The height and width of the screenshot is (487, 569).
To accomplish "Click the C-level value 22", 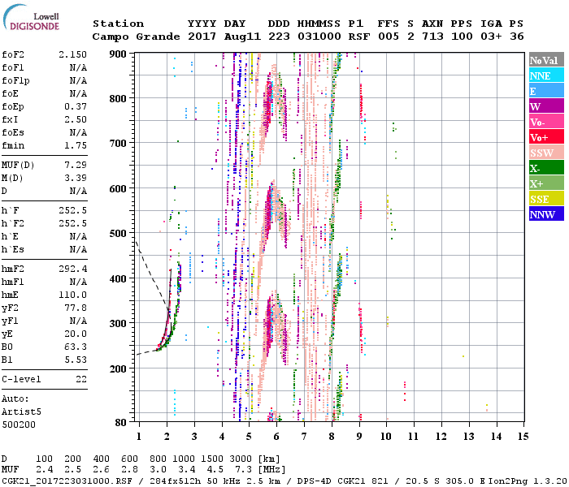I will [81, 379].
